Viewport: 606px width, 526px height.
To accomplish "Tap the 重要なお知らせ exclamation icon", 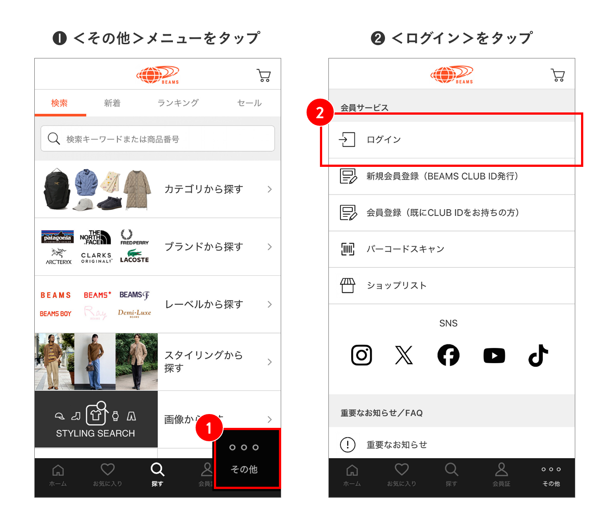I will 348,444.
